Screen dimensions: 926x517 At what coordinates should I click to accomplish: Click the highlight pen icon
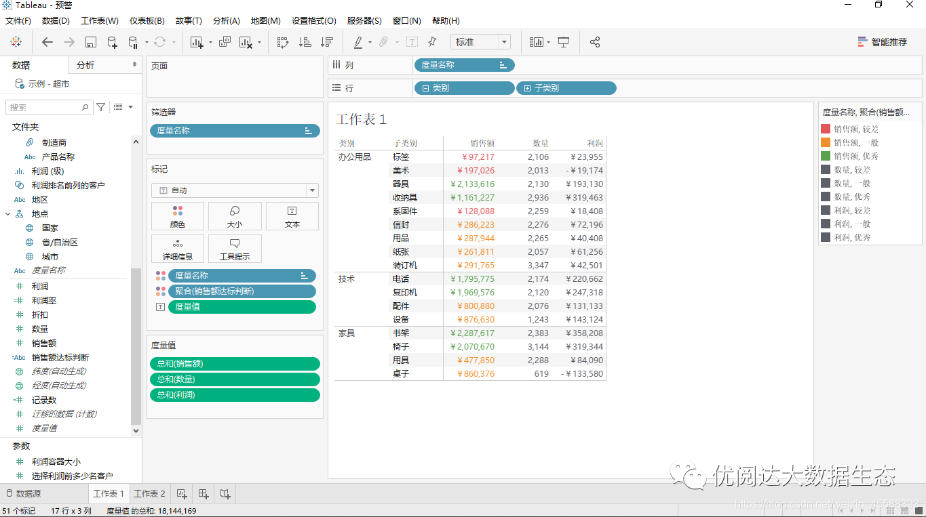tap(358, 42)
